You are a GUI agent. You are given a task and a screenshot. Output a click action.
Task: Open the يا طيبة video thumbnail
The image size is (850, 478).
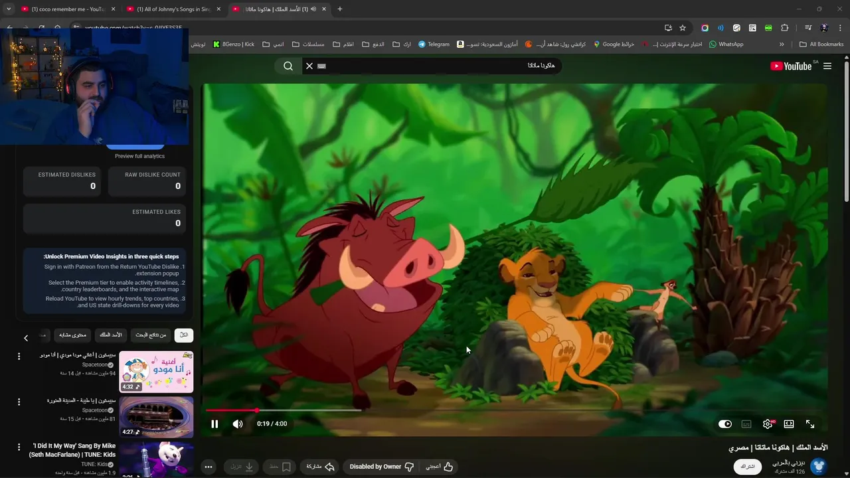click(x=156, y=417)
